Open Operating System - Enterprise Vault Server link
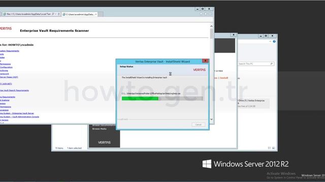Viewport: 325px width, 182px height. click(17, 113)
